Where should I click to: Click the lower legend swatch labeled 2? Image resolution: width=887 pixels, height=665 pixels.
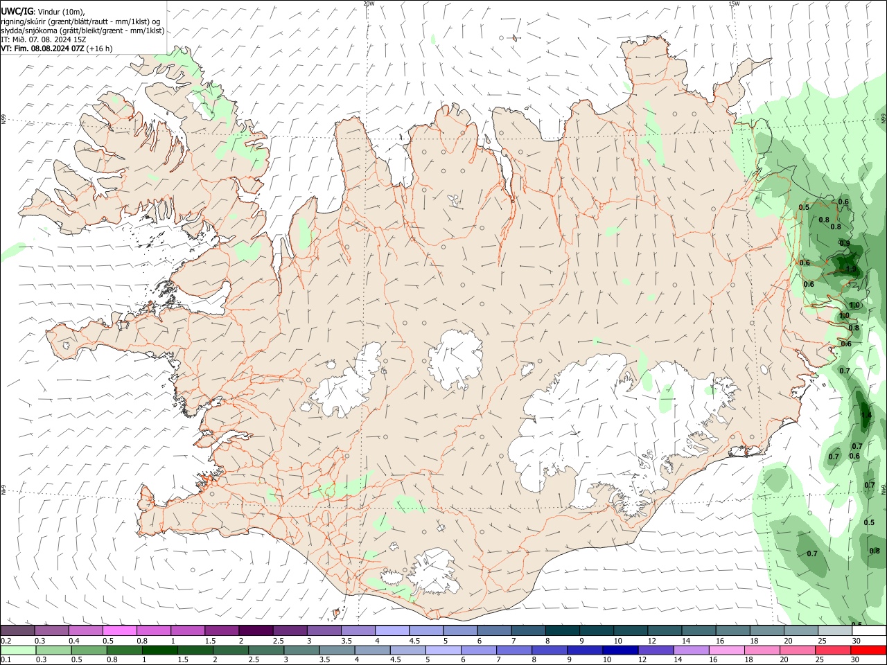pos(231,650)
